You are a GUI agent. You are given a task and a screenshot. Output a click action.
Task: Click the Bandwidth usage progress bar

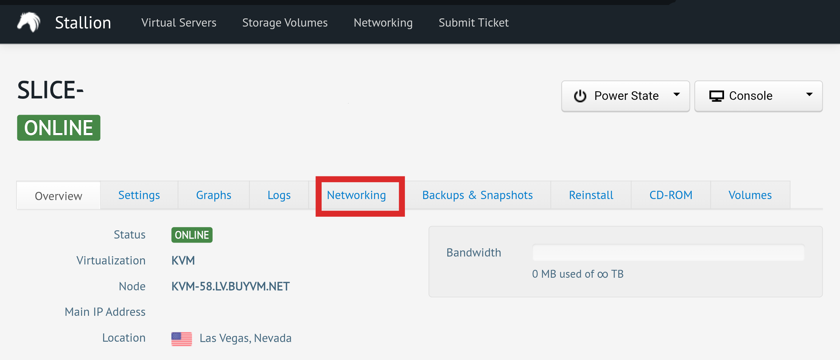point(668,253)
